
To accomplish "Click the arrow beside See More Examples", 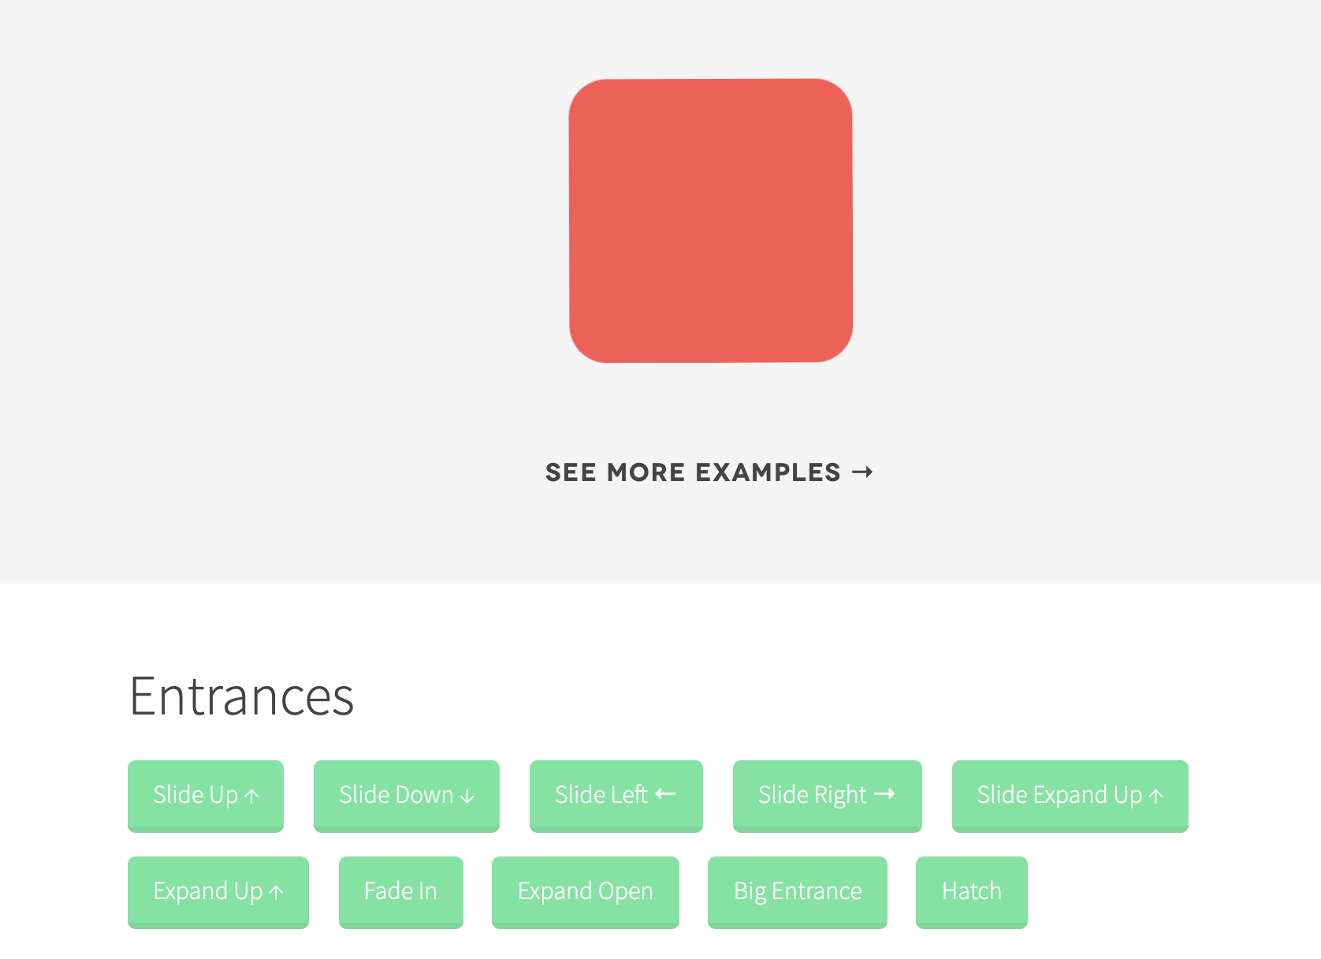I will pyautogui.click(x=863, y=472).
